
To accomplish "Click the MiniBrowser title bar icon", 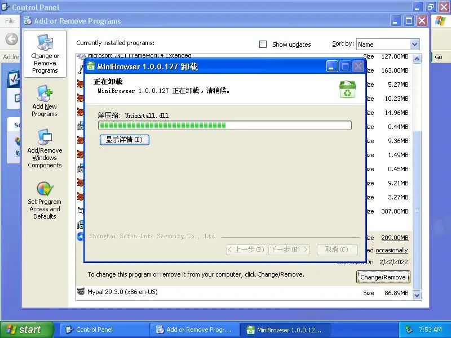I will point(91,66).
